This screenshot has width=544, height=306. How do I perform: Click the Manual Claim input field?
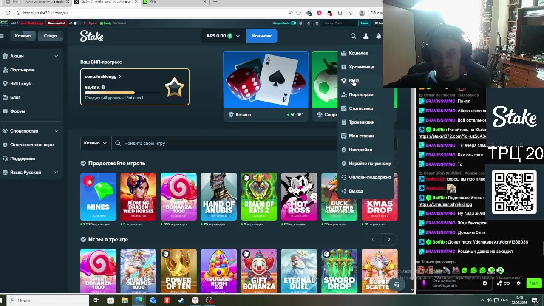(340, 23)
